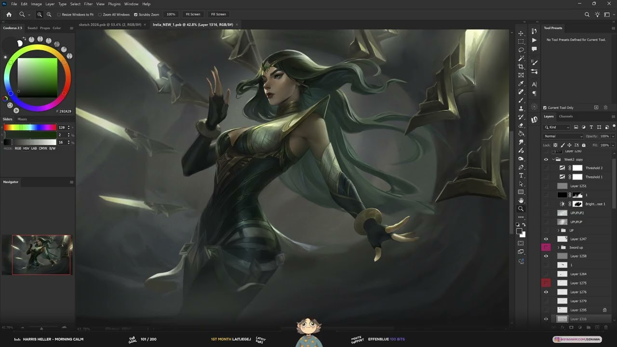
Task: Open the Character panel icon
Action: point(534,84)
